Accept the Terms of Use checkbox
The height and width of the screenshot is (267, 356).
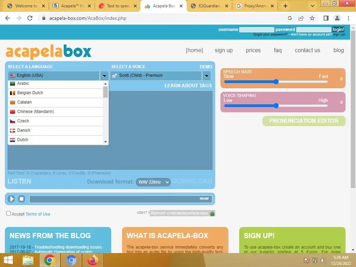click(8, 213)
